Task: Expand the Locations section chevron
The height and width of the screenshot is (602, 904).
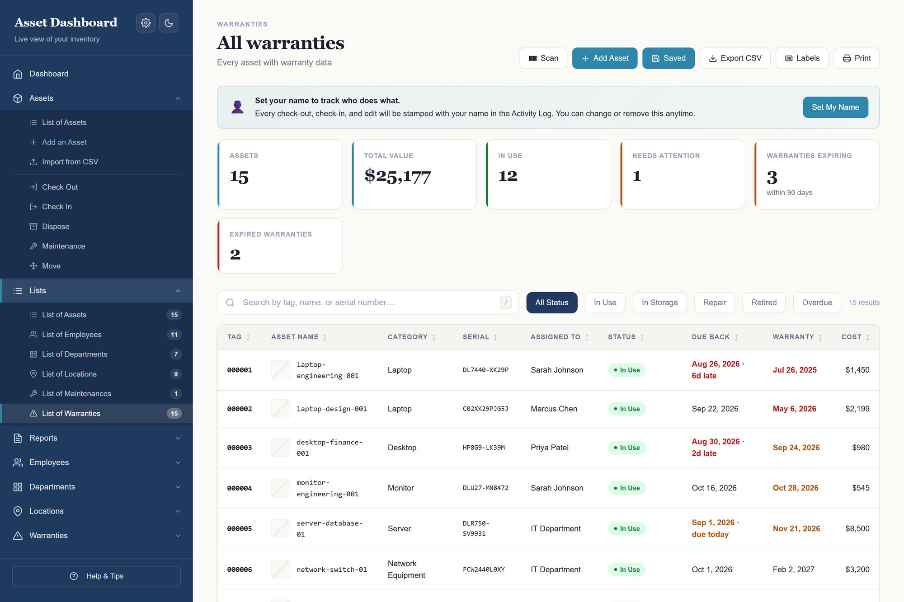Action: (178, 511)
